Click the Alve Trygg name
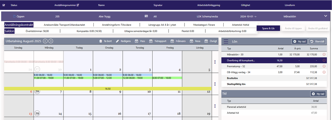332x120 pixels. click(x=104, y=16)
